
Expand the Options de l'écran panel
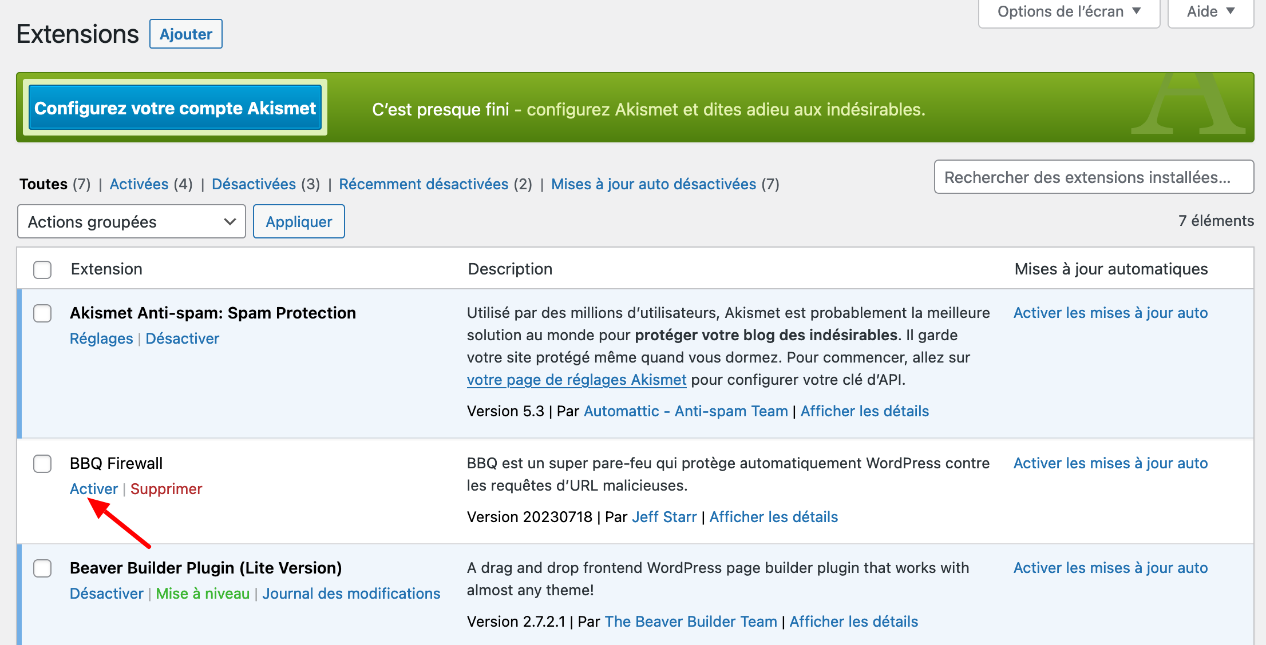tap(1068, 11)
